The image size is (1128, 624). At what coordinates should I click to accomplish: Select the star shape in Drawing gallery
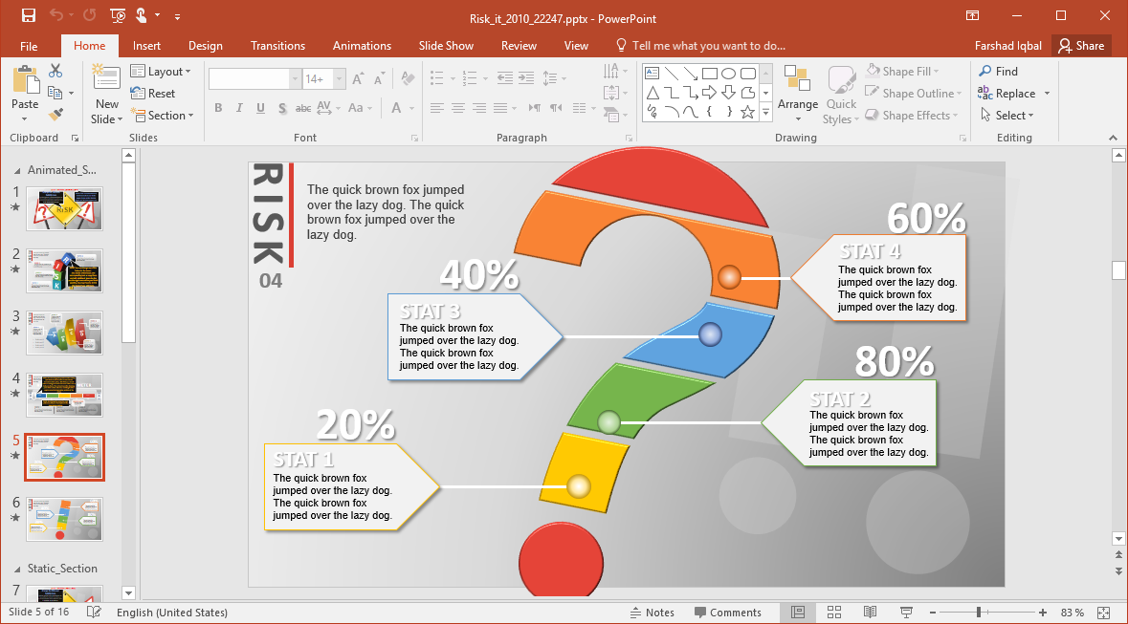747,112
